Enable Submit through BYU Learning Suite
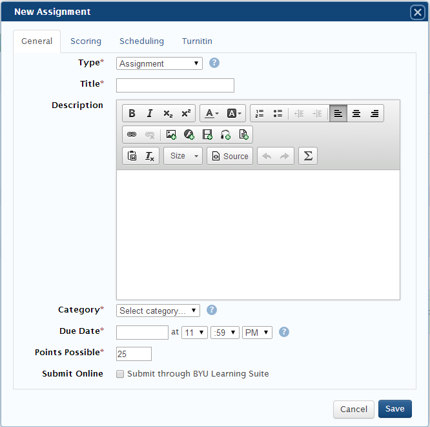Screen dimensions: 430x427 120,374
